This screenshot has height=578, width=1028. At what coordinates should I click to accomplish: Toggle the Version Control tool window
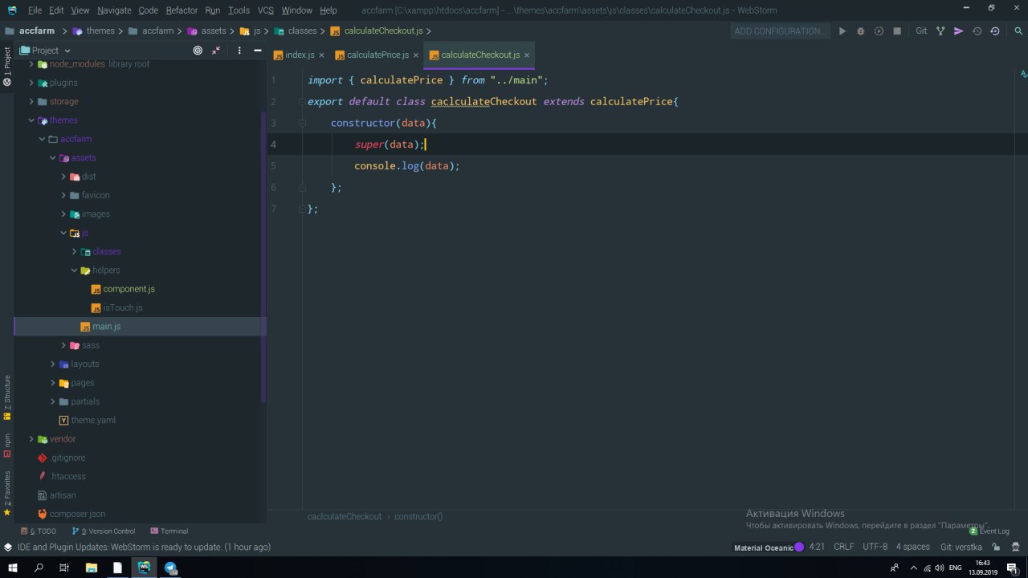click(x=104, y=531)
